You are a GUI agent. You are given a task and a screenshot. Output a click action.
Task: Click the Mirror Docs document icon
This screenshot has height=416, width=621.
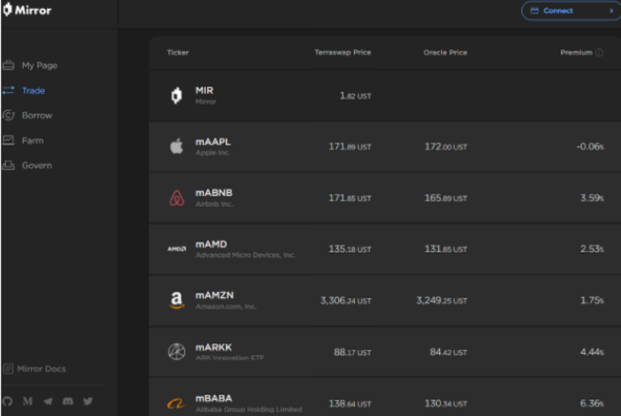pyautogui.click(x=8, y=369)
